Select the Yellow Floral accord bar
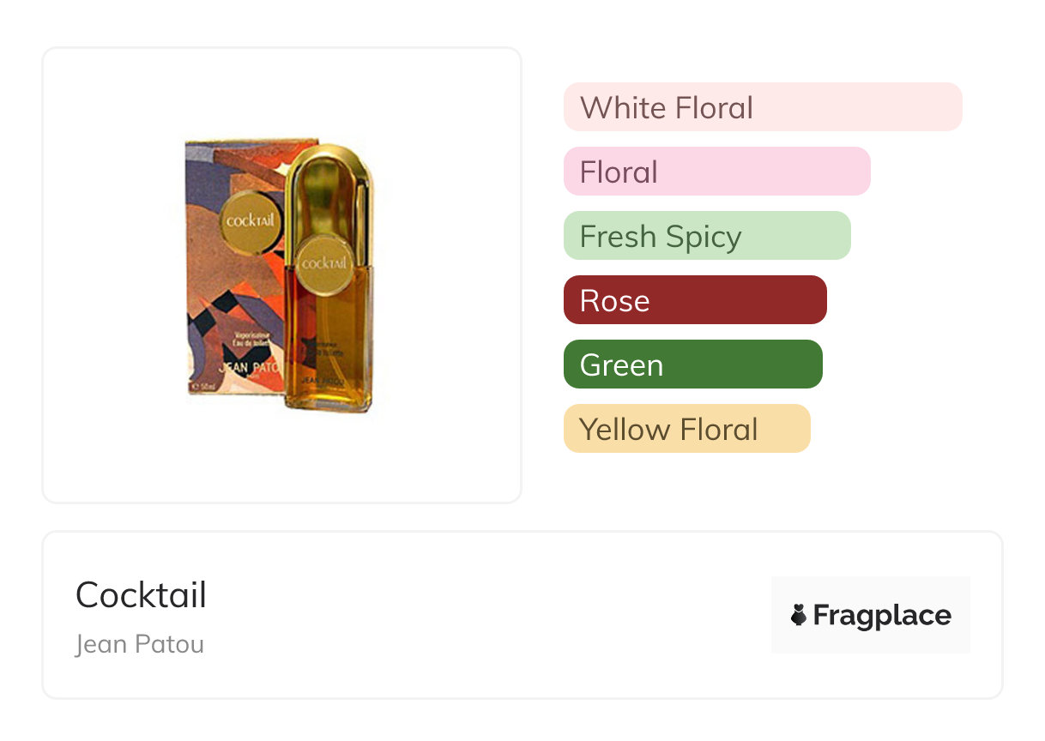Screen dimensions: 1045x741 (x=686, y=429)
